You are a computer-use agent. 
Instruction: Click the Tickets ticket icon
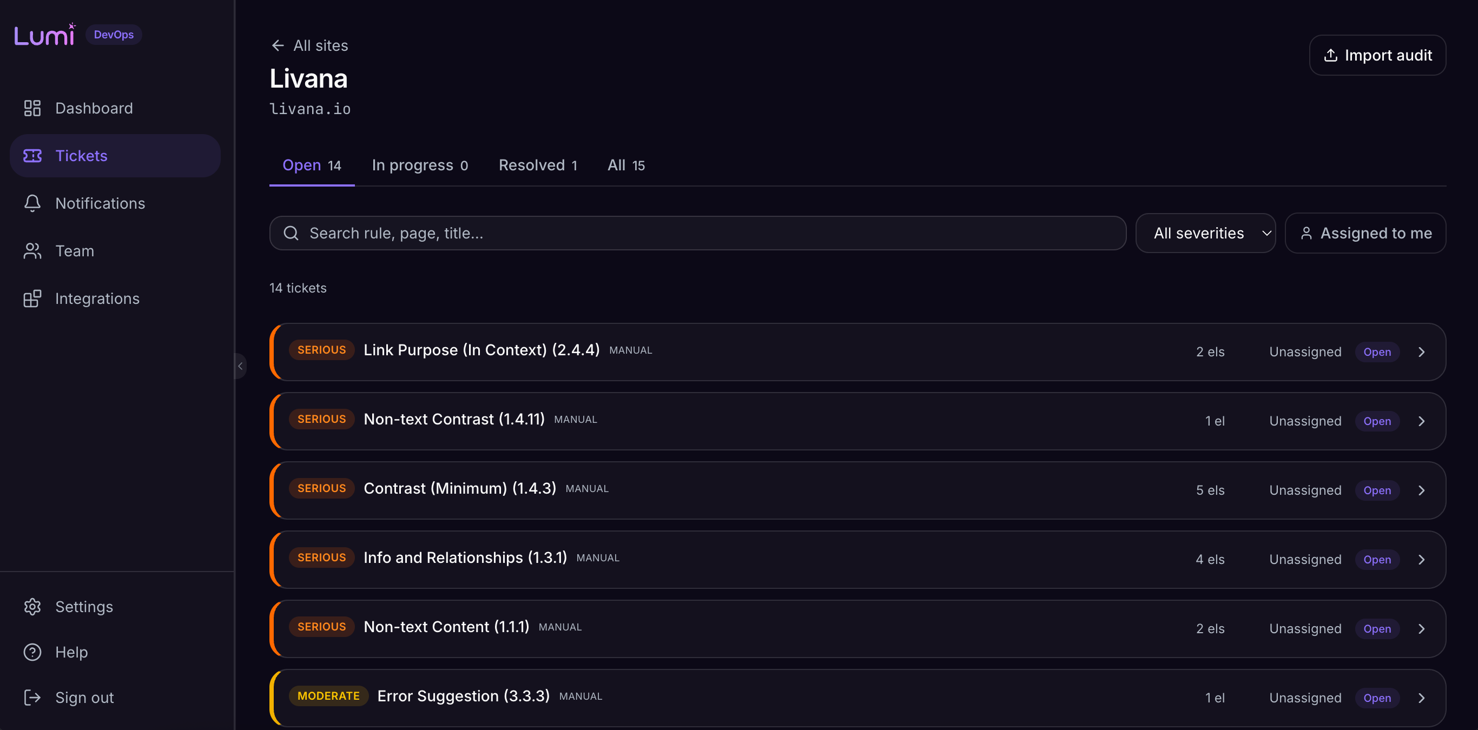[x=32, y=155]
